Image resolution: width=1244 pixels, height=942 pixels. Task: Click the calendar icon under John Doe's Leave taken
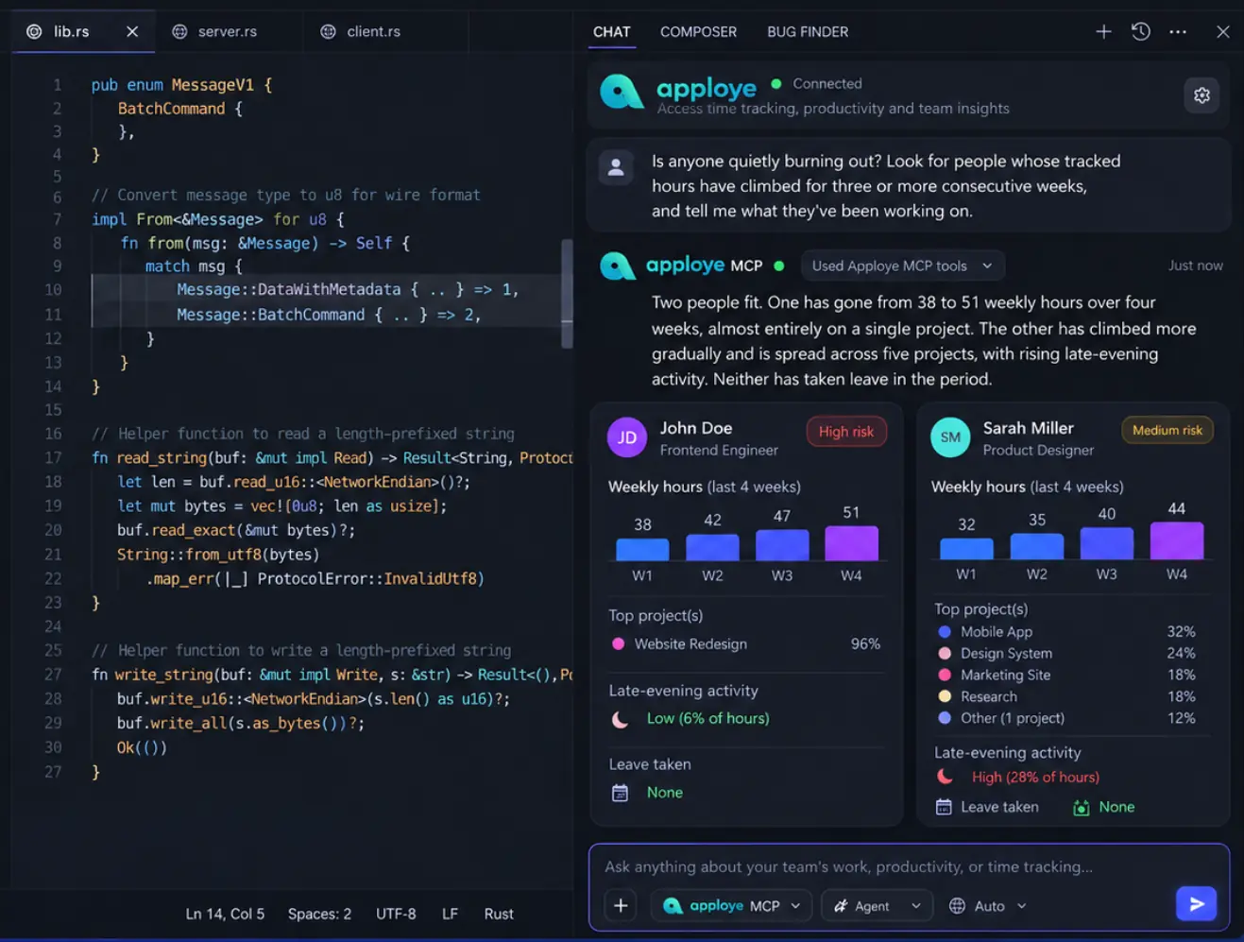click(620, 793)
